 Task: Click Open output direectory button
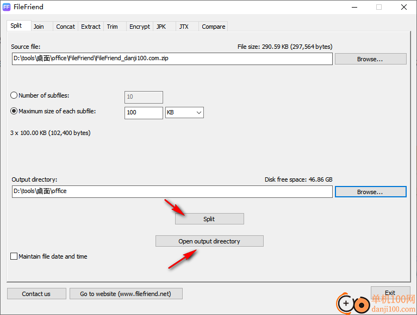209,241
